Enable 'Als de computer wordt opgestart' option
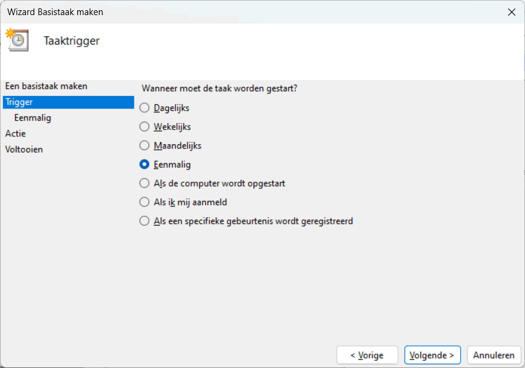Screen dimensions: 525x368 pyautogui.click(x=144, y=183)
